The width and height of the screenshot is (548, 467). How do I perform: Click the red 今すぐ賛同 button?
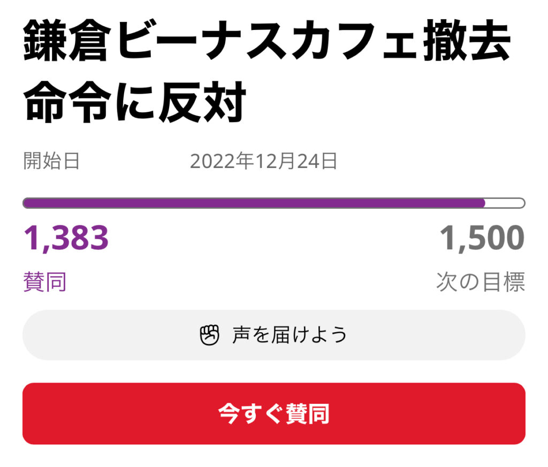click(274, 414)
